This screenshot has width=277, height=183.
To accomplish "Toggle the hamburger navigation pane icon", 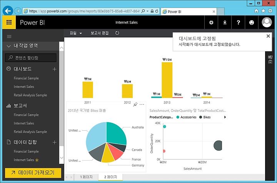I will click(x=9, y=37).
